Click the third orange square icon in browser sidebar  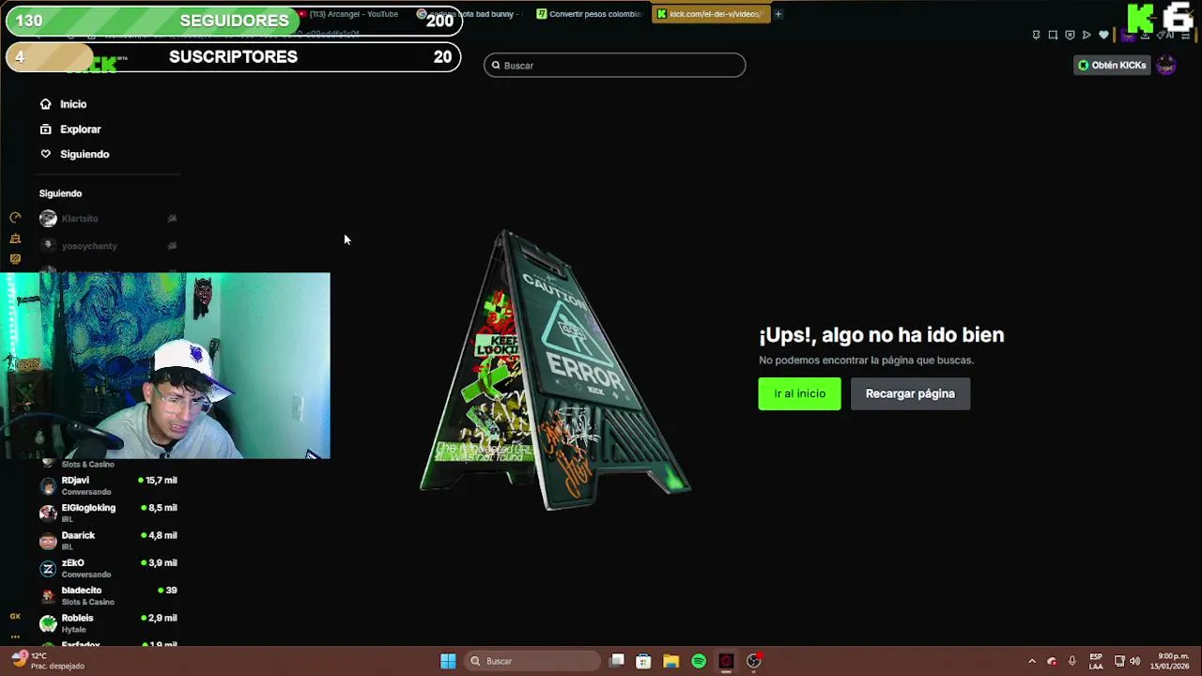pyautogui.click(x=15, y=259)
